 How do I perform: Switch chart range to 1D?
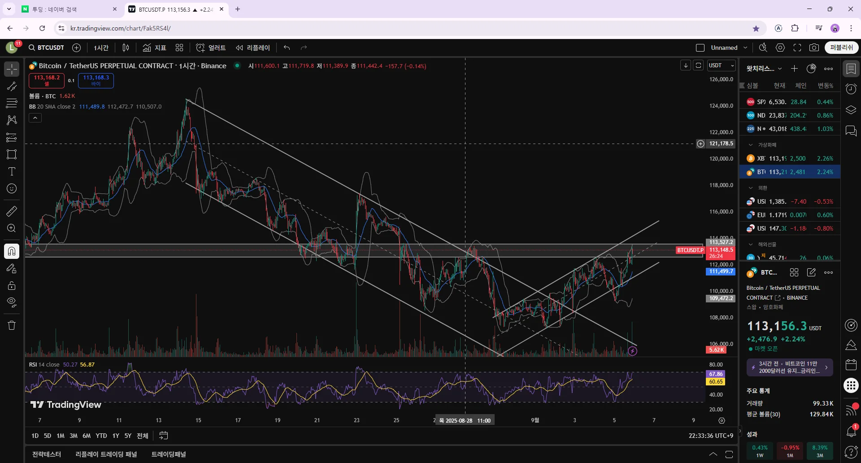click(35, 436)
